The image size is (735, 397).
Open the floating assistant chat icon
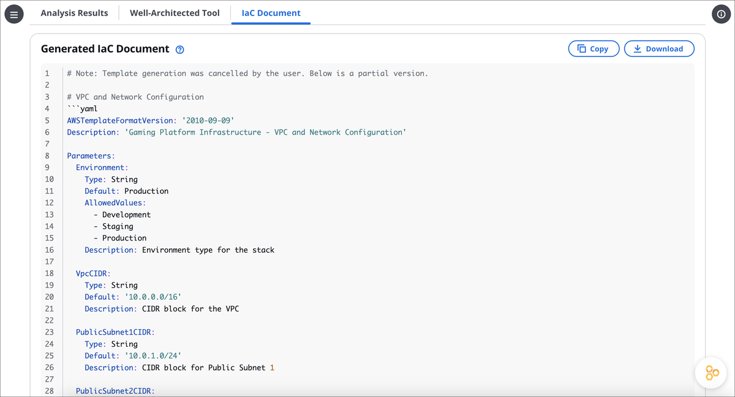tap(712, 373)
